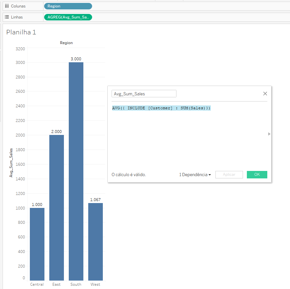This screenshot has height=289, width=290.
Task: Click the Planilha 1 sheet title
Action: pyautogui.click(x=21, y=32)
